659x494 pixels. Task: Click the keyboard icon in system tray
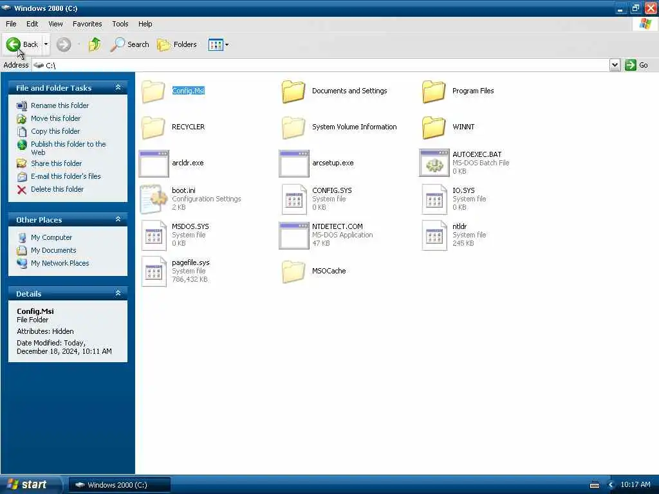(595, 485)
